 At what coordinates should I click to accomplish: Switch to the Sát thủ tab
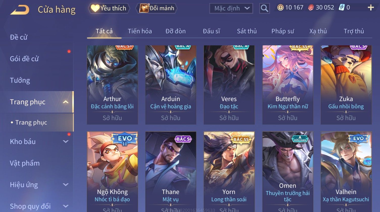click(247, 31)
